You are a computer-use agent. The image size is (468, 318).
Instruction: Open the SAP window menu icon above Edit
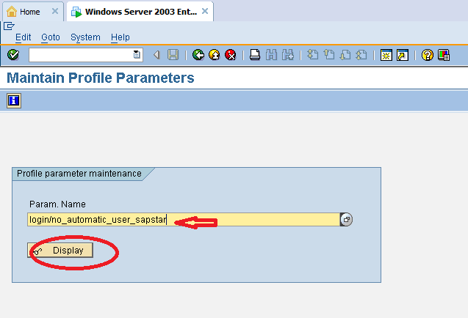9,26
